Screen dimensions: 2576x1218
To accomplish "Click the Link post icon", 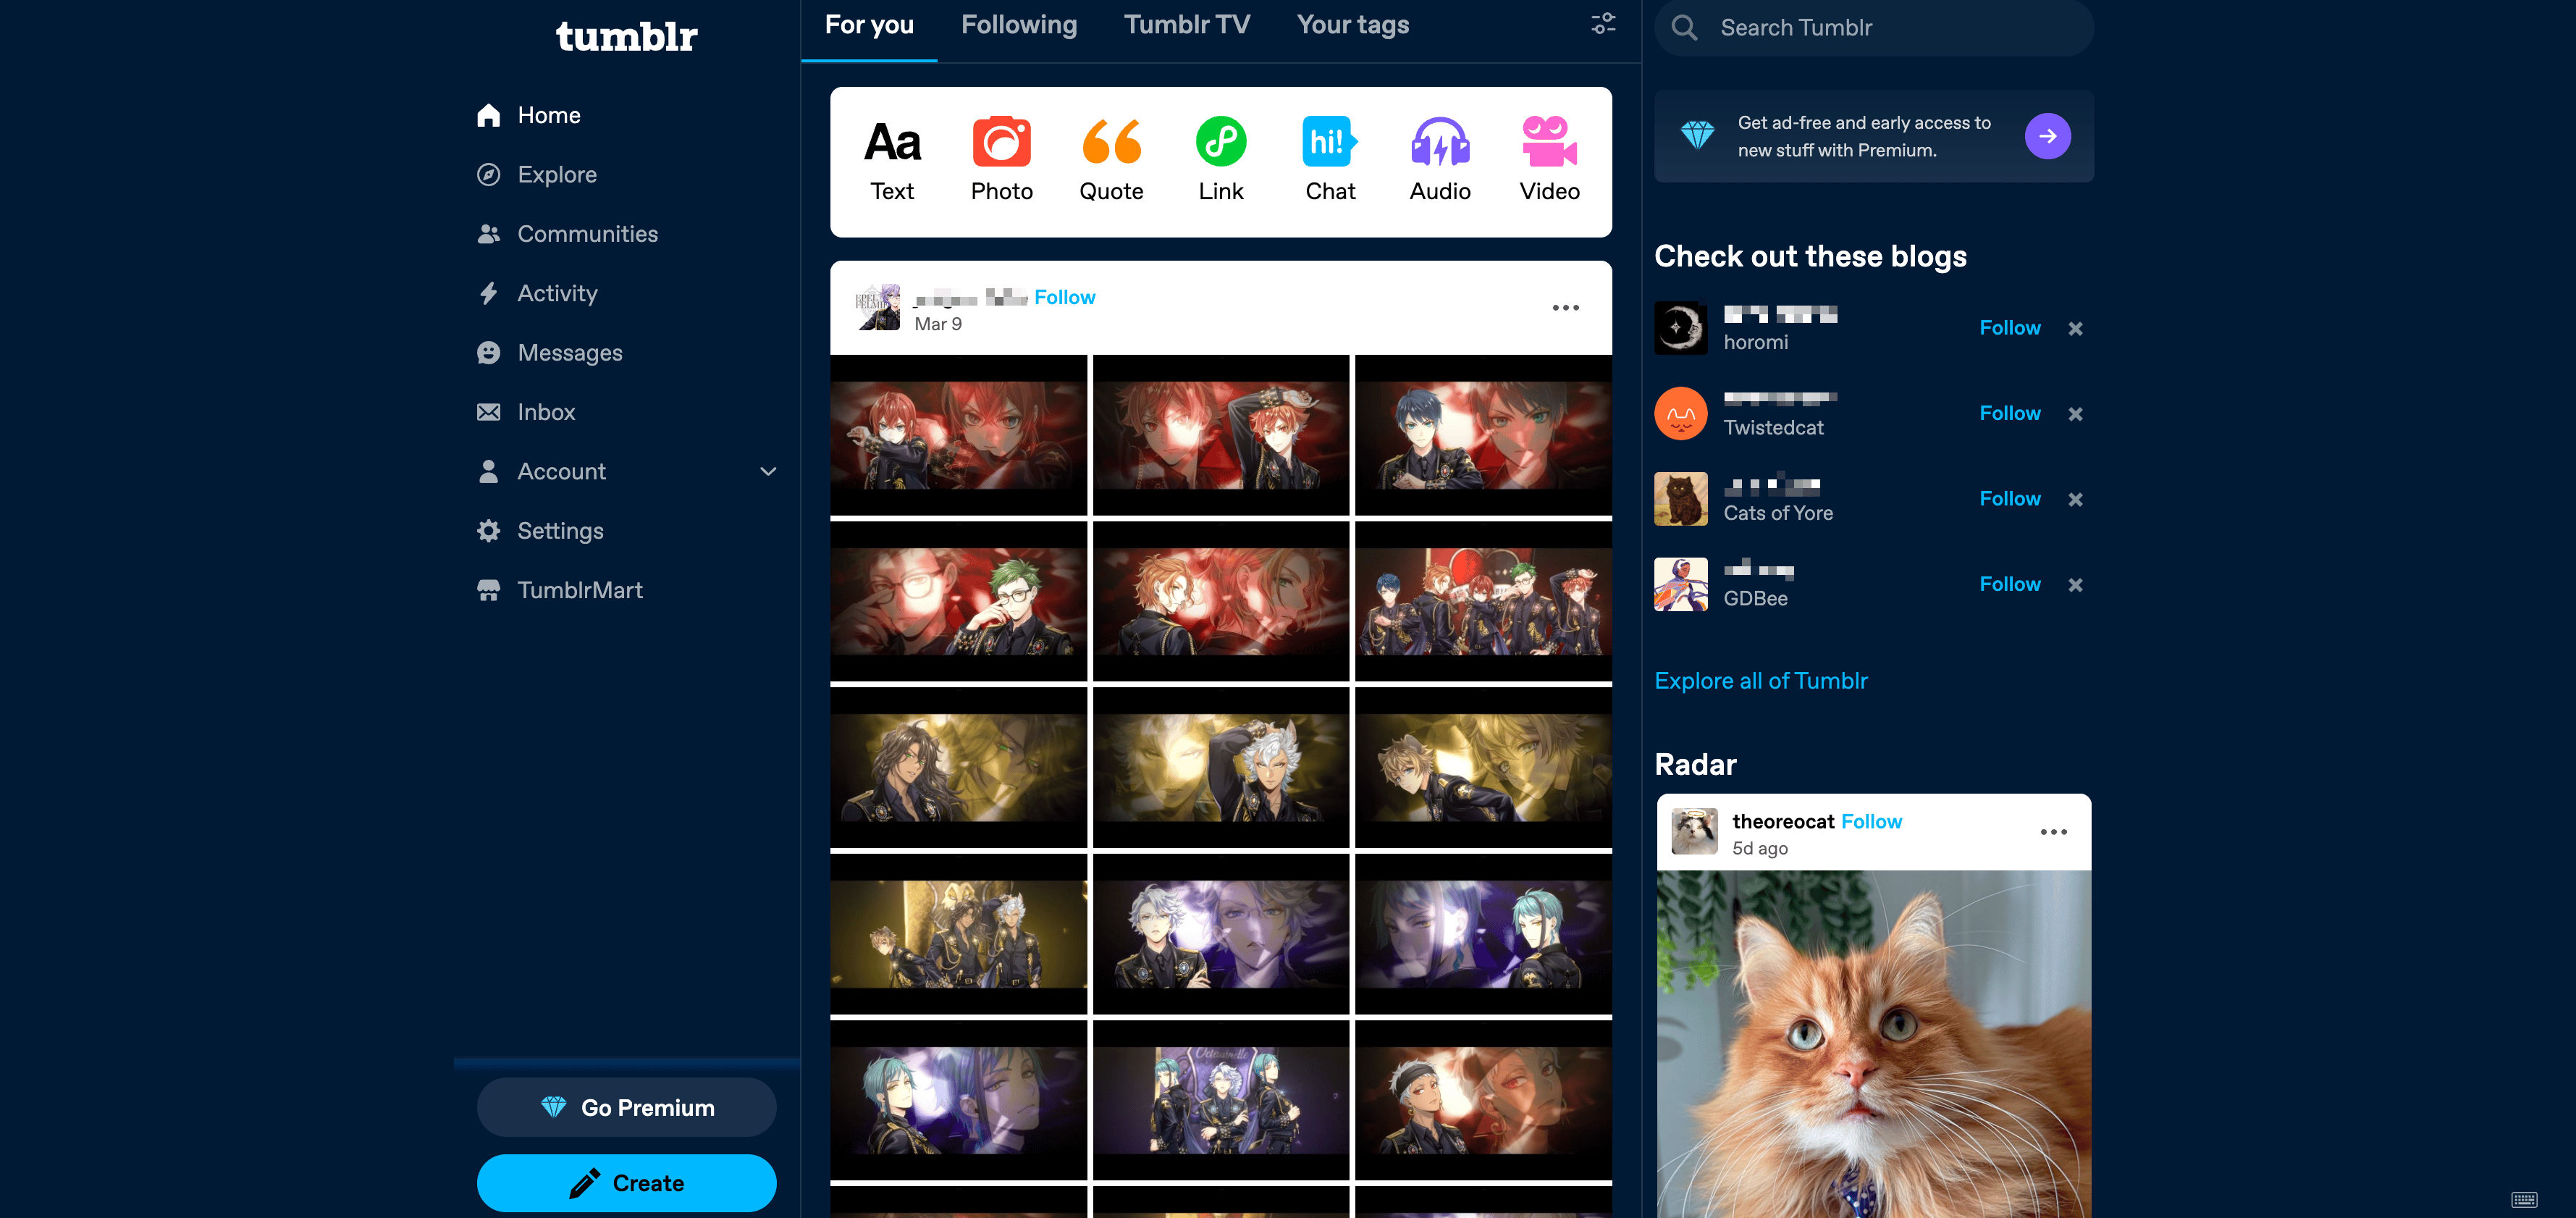I will 1221,142.
